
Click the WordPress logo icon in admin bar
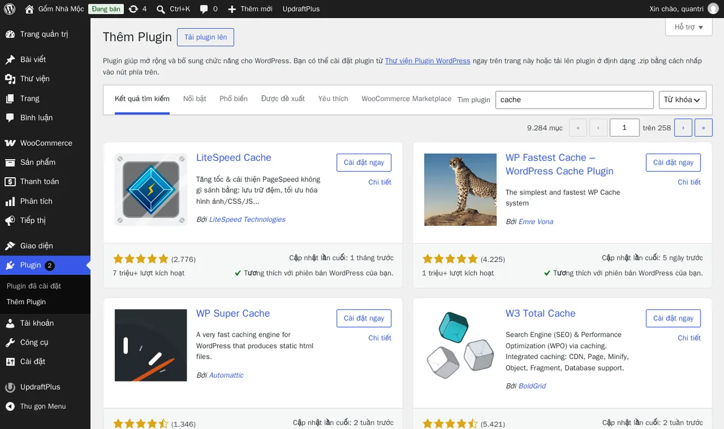click(x=10, y=9)
